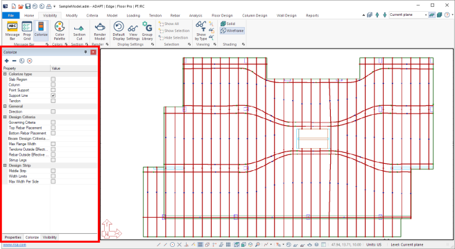Toggle the grid snap icon in status bar
This screenshot has width=455, height=249.
pos(200,245)
